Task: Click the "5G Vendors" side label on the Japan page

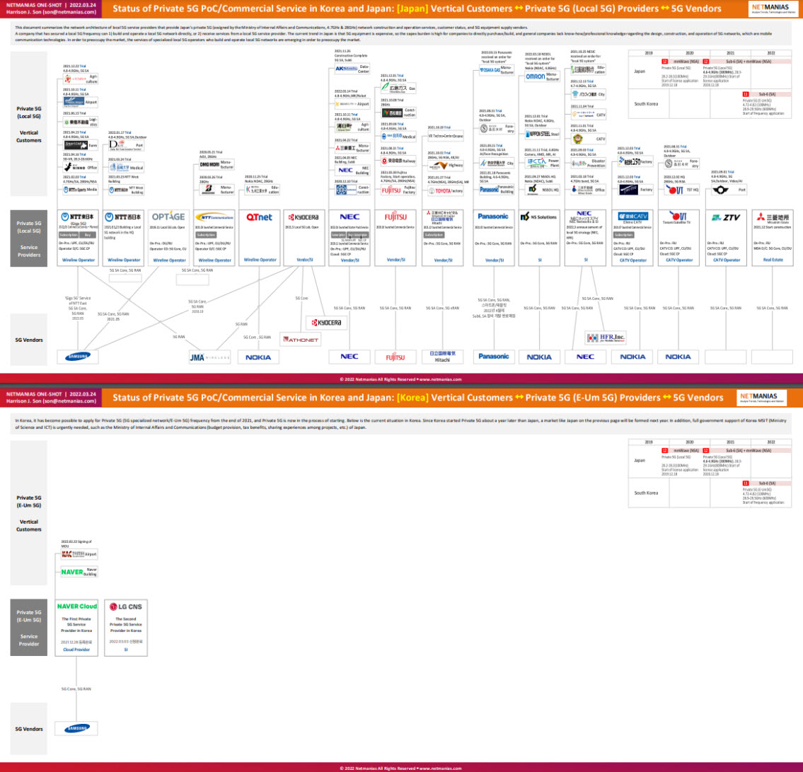Action: point(29,340)
